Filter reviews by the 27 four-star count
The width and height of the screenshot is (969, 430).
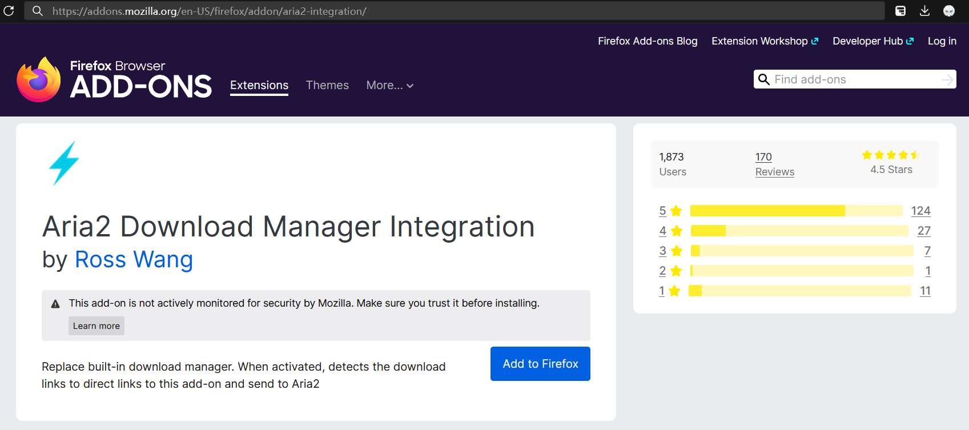[x=923, y=231]
